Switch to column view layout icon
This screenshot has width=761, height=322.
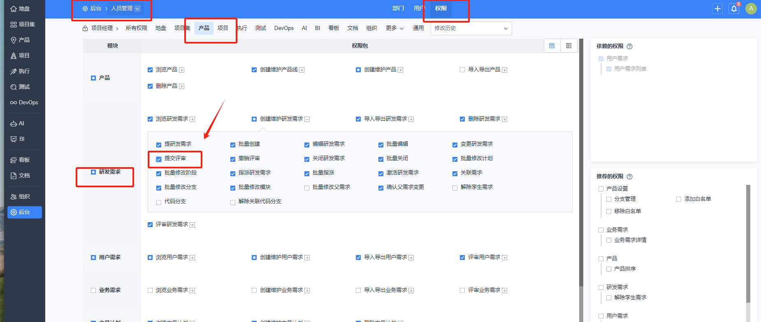[x=568, y=46]
